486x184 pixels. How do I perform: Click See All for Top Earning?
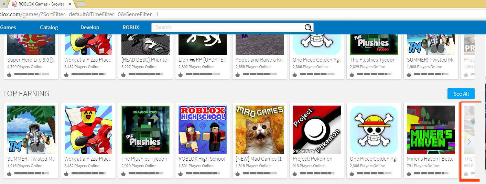point(461,94)
